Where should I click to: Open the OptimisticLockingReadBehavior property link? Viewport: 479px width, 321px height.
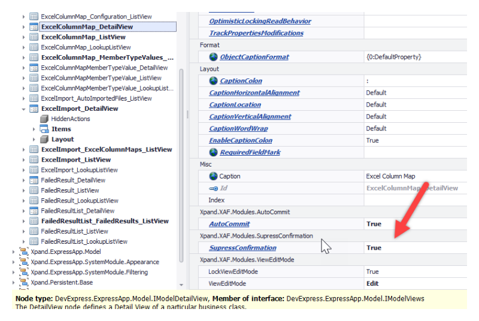tap(260, 21)
